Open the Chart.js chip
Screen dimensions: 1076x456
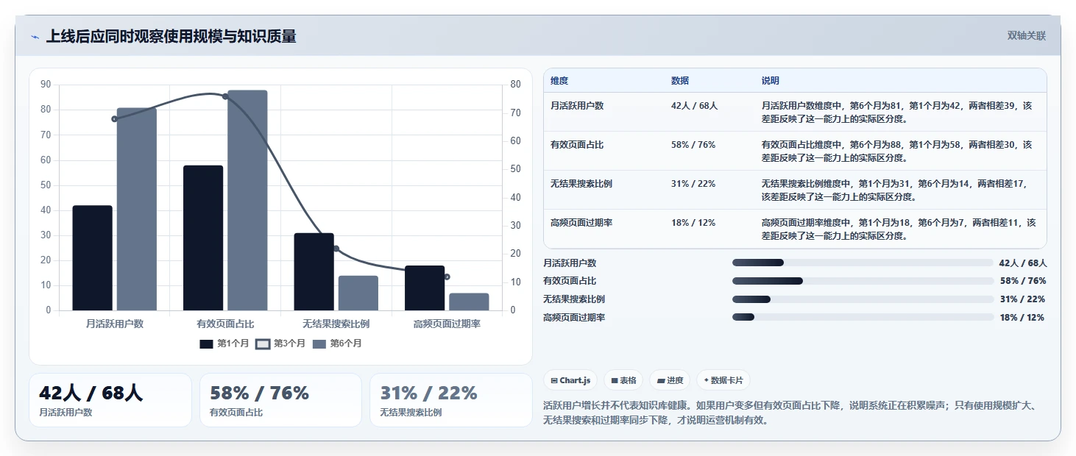(570, 380)
